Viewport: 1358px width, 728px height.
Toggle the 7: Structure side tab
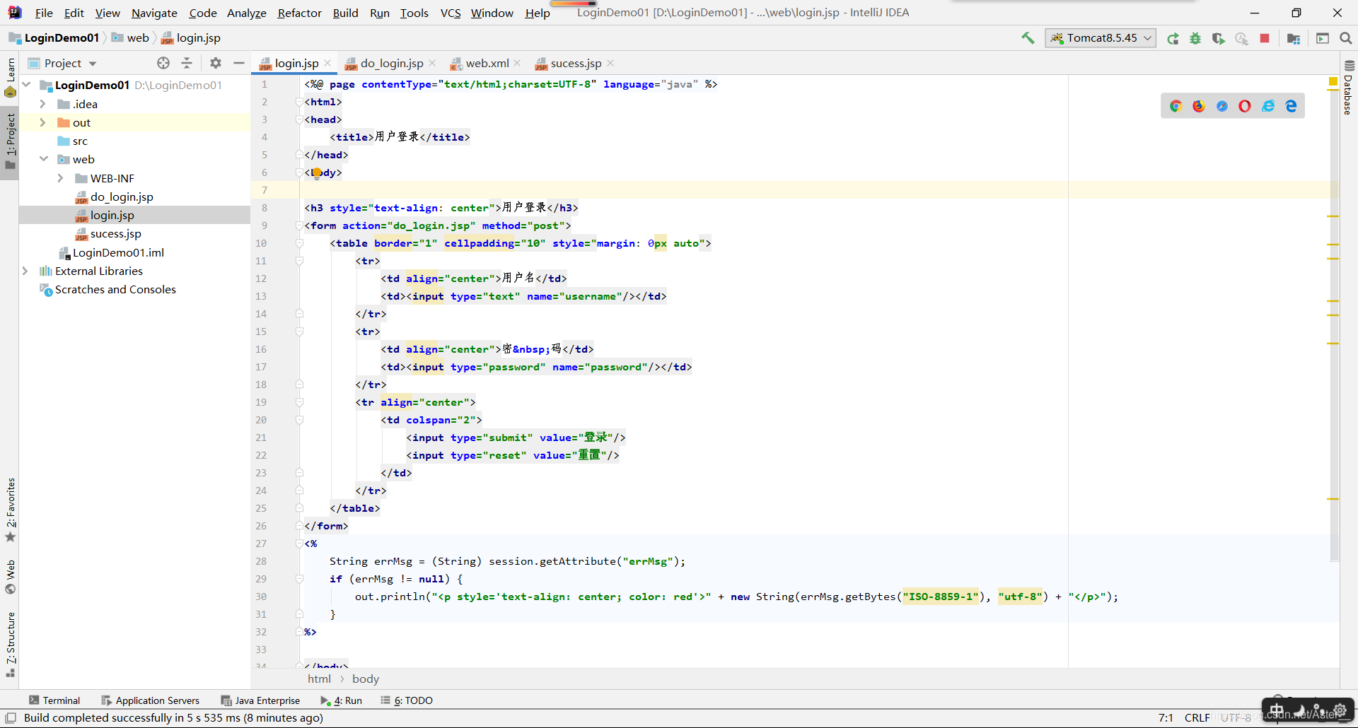[x=10, y=645]
